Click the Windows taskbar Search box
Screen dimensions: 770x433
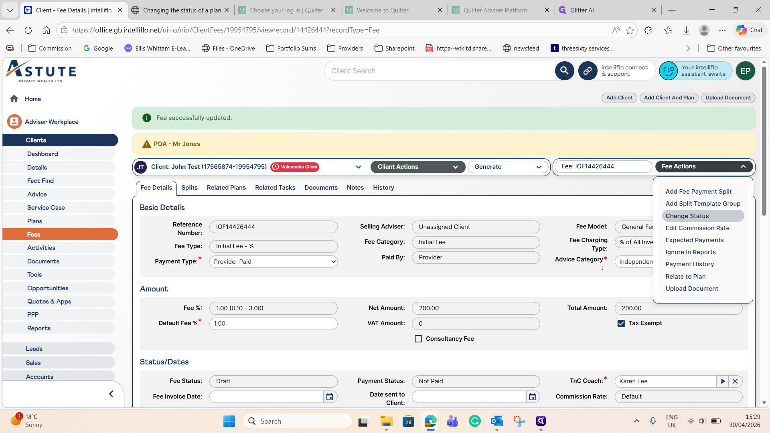click(x=297, y=421)
